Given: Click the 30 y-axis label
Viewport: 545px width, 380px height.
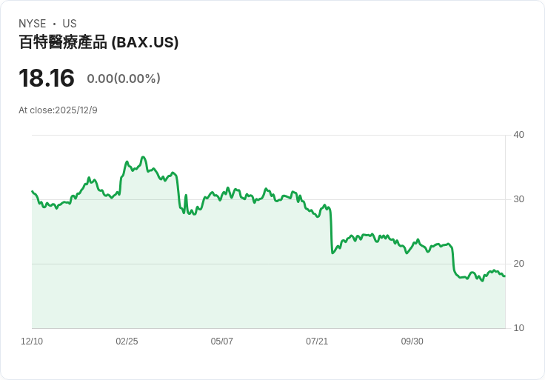Looking at the screenshot, I should [519, 199].
